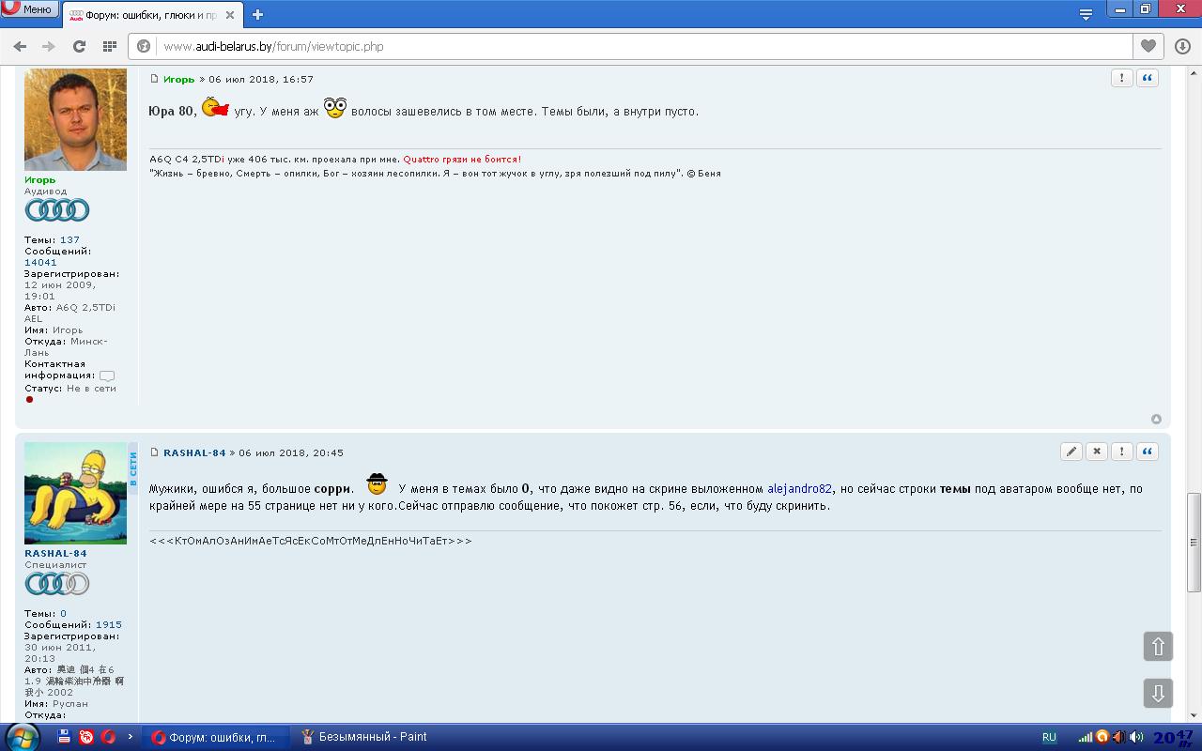Quote the RASHAL-84 post
The width and height of the screenshot is (1202, 751).
tap(1148, 452)
